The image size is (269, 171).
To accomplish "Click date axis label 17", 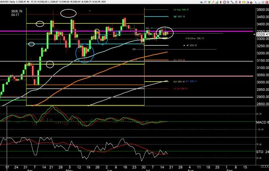I will (x=7, y=167).
